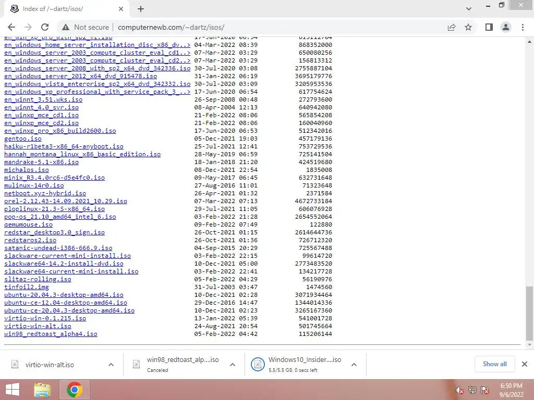Bookmark this page with the star
Image resolution: width=534 pixels, height=400 pixels.
468,27
